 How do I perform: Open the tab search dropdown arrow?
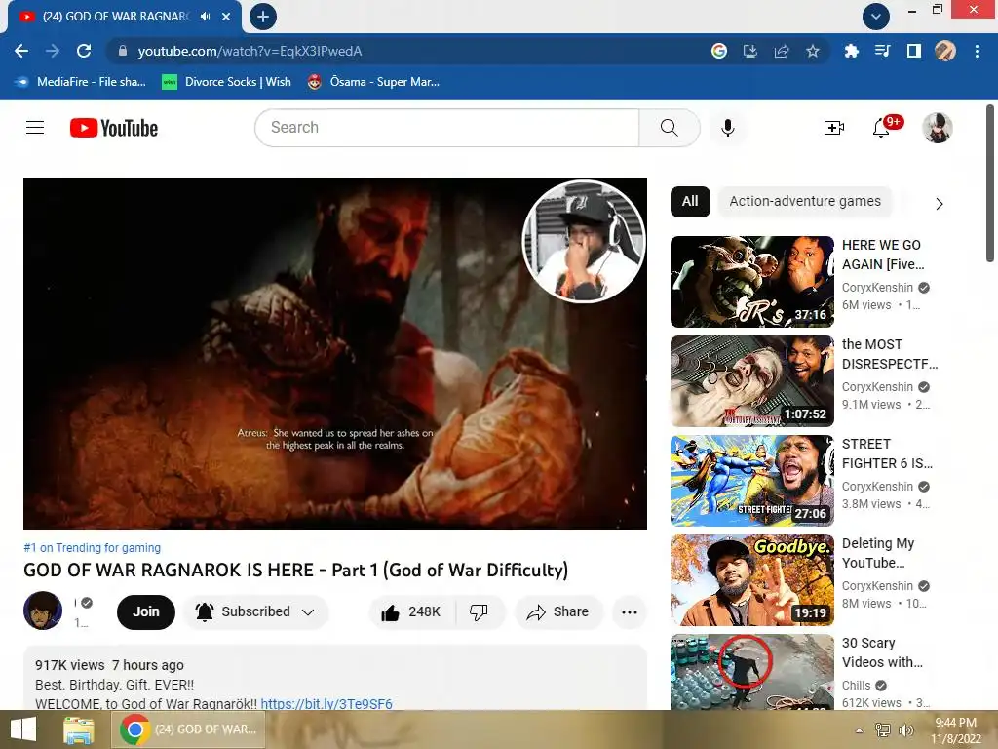coord(876,17)
